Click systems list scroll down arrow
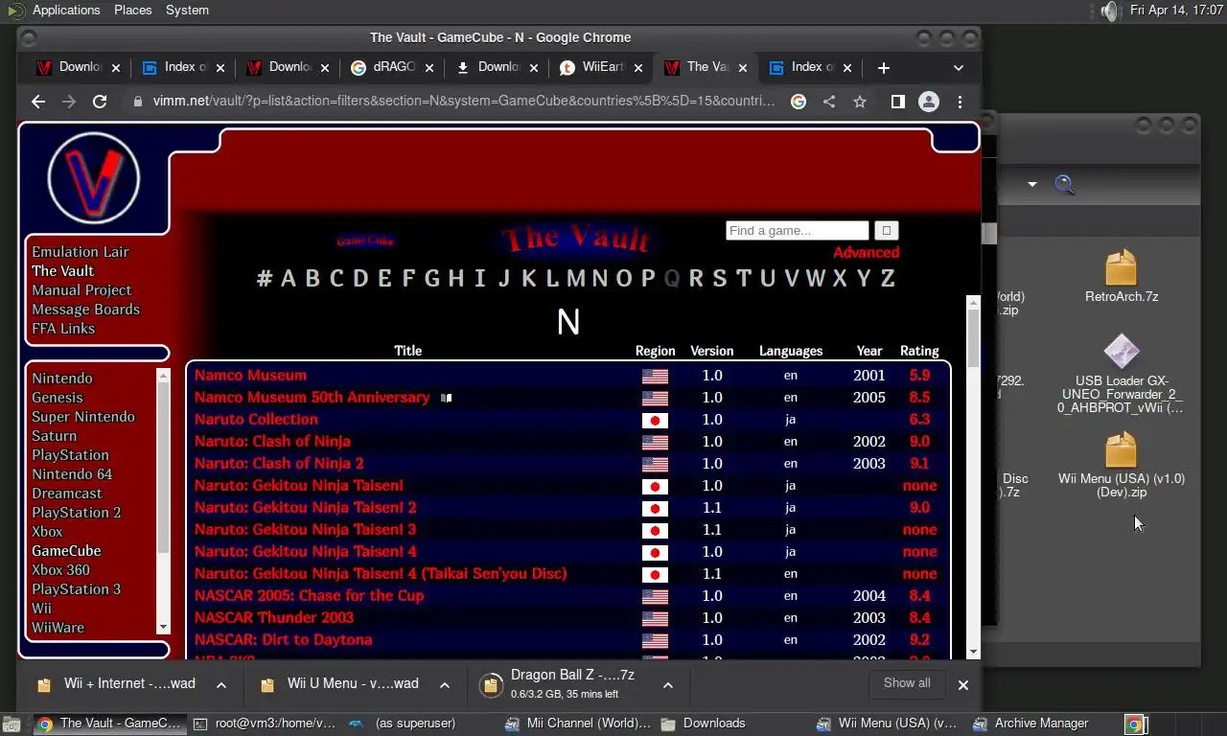Image resolution: width=1227 pixels, height=736 pixels. click(x=163, y=627)
